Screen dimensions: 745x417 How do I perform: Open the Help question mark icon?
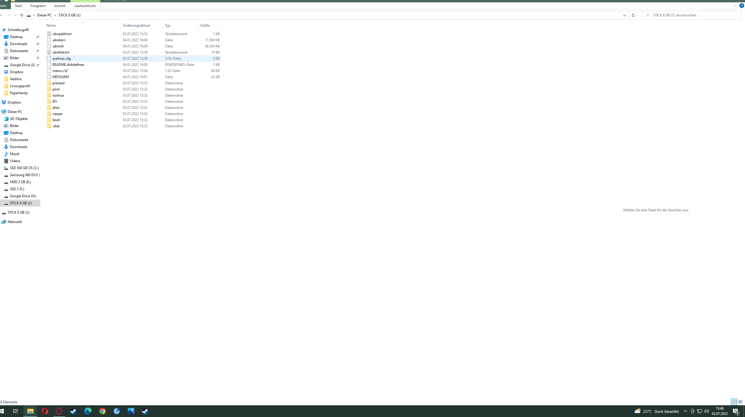click(741, 6)
